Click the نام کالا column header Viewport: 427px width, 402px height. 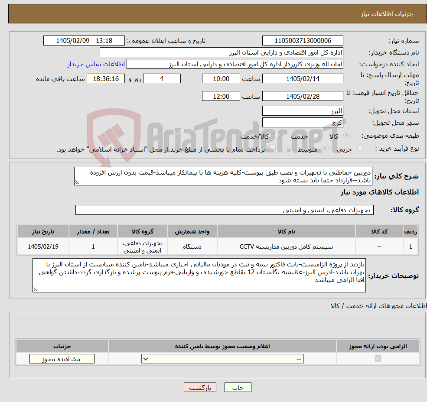pyautogui.click(x=286, y=232)
